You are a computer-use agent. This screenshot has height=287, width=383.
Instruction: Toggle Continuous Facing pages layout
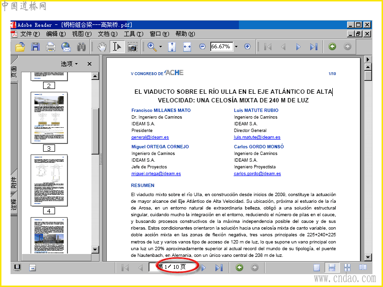click(x=347, y=268)
